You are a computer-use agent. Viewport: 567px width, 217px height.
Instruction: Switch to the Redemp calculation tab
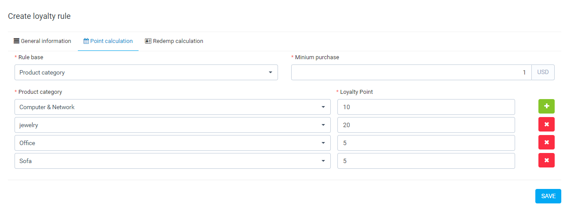pos(178,41)
